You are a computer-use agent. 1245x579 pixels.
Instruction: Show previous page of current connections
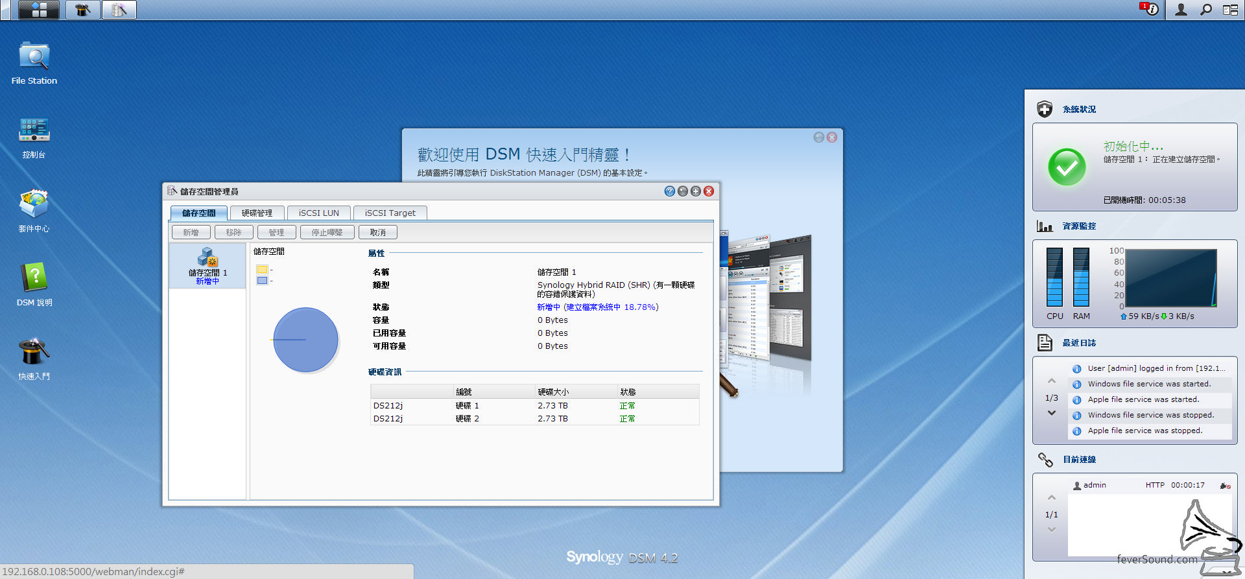1052,498
